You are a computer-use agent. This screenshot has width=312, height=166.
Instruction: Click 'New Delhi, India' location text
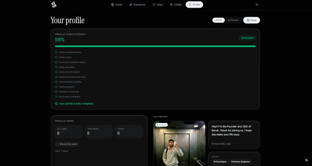point(223,144)
